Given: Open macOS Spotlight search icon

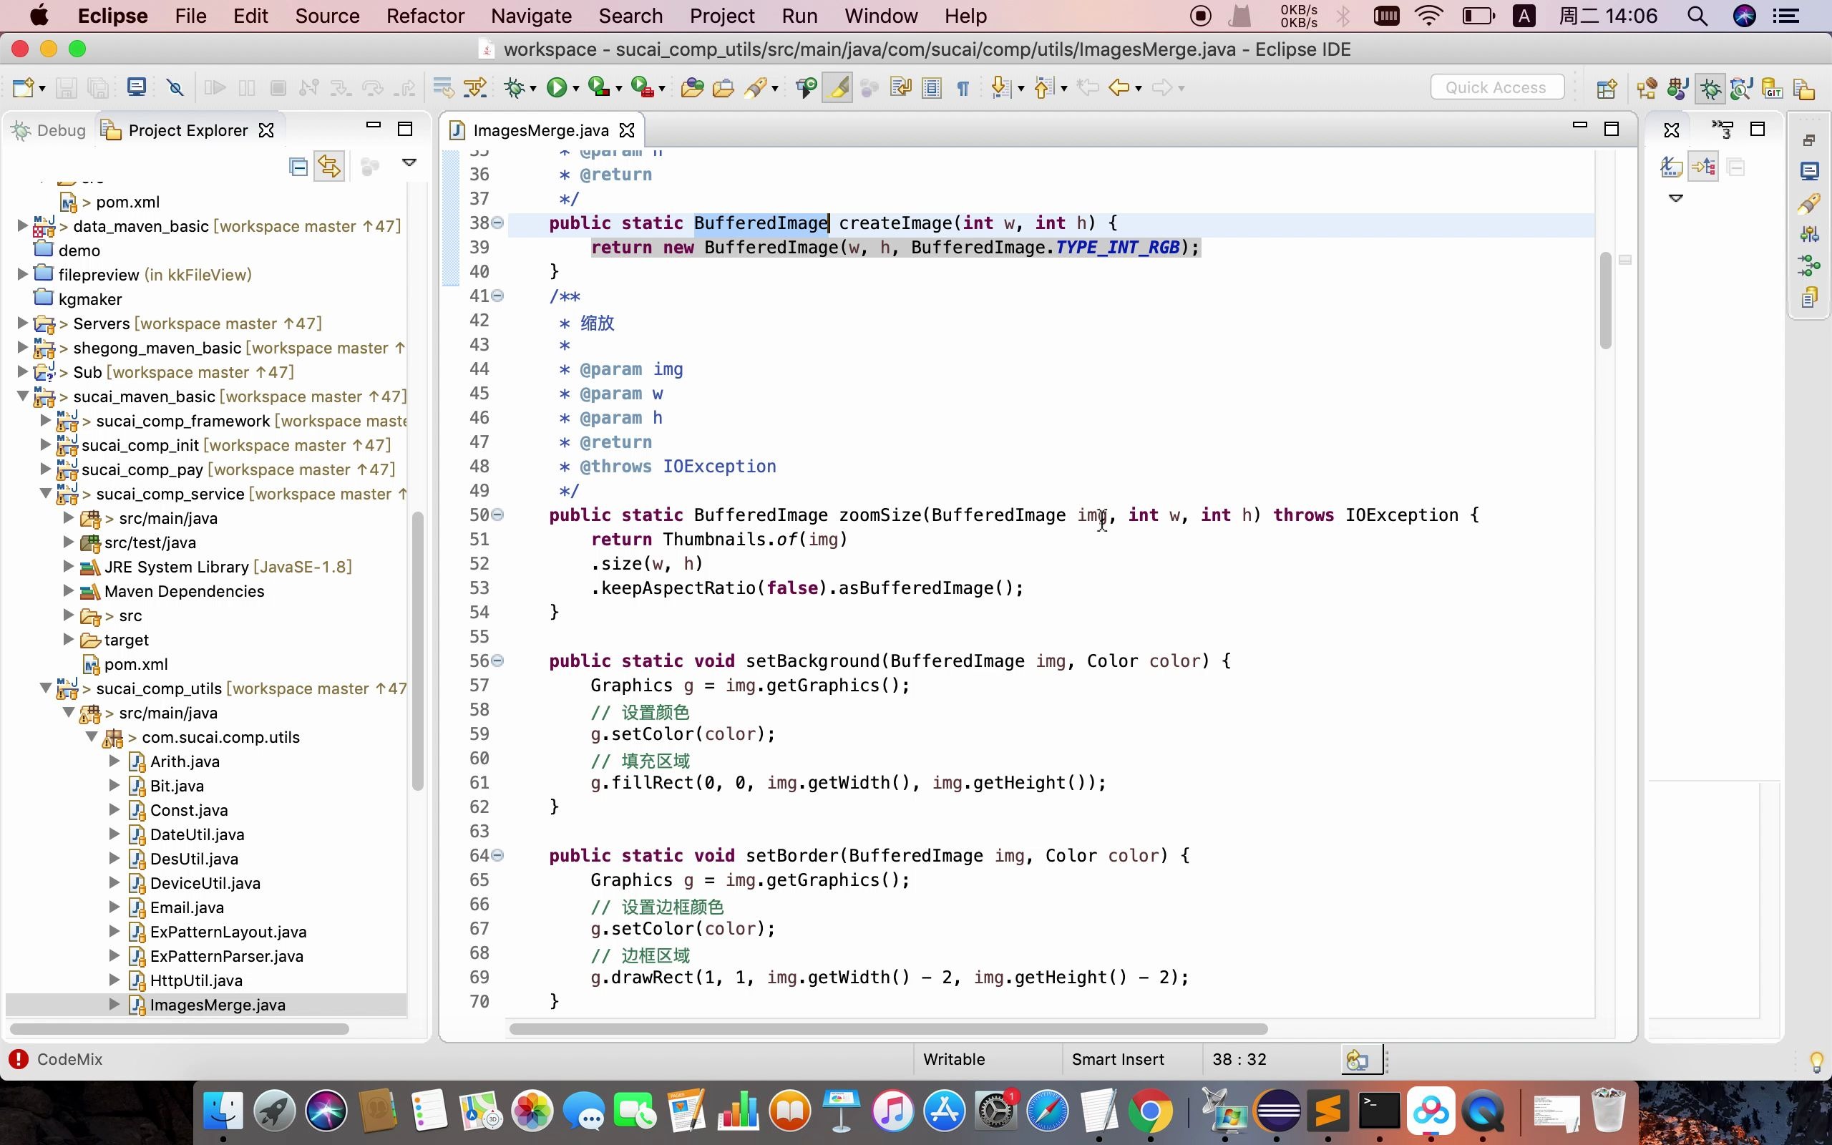Looking at the screenshot, I should [1697, 16].
